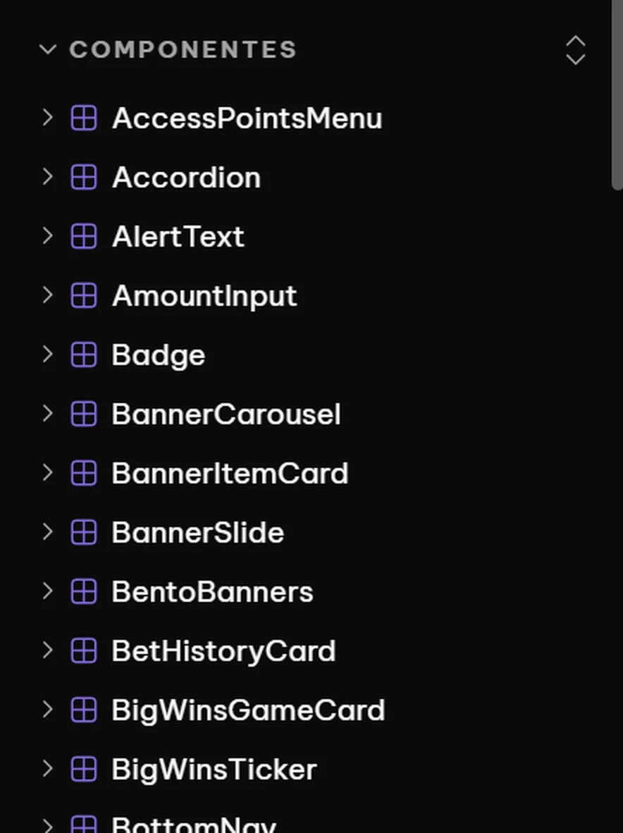
Task: Open the BannerCarousel component
Action: click(x=226, y=414)
